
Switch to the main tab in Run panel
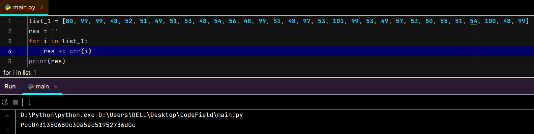[42, 86]
